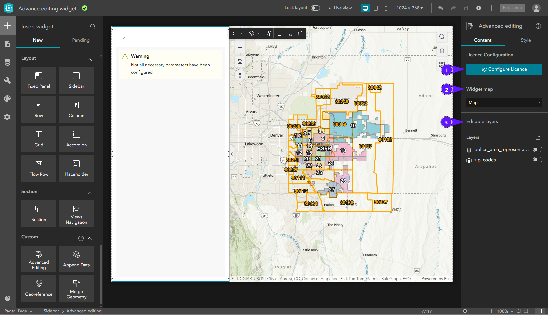Search widgets in Insert widget panel
548x315 pixels.
93,27
